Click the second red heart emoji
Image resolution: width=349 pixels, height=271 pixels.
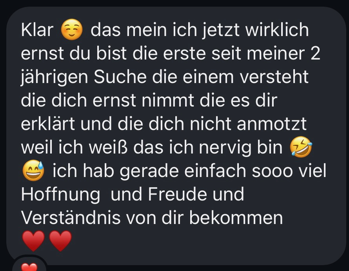pyautogui.click(x=60, y=240)
